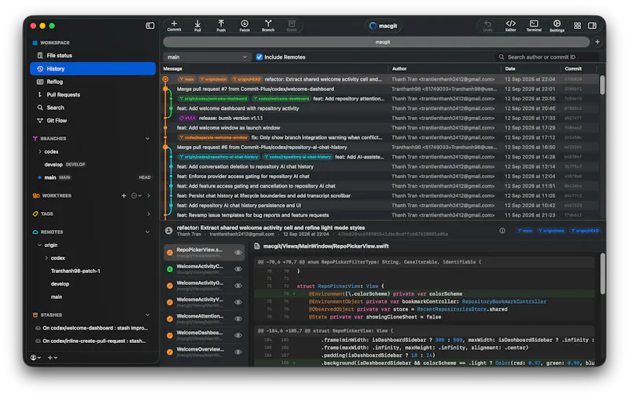629x397 pixels.
Task: Select WelcomeActivityC... in changed files list
Action: (x=204, y=269)
